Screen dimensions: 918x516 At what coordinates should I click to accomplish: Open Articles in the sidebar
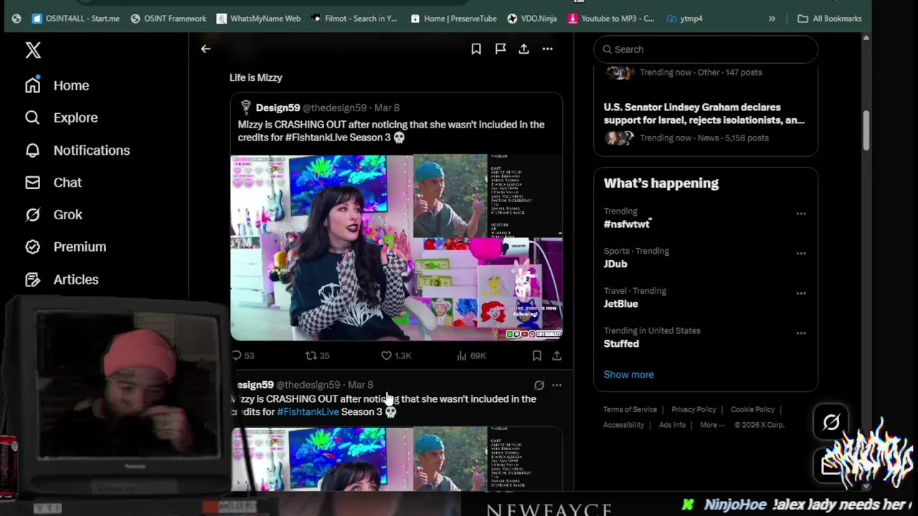coord(62,279)
